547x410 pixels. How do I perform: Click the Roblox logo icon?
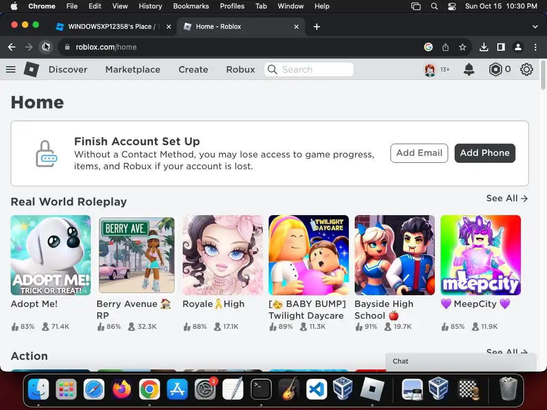pos(31,69)
